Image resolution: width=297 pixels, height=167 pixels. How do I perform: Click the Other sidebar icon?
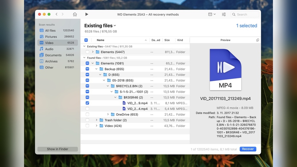[42, 67]
